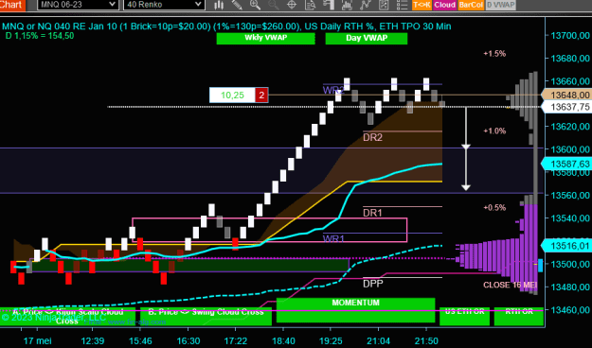The image size is (592, 348).
Task: Open the MNQ 06-23 instrument dropdown
Action: 78,5
